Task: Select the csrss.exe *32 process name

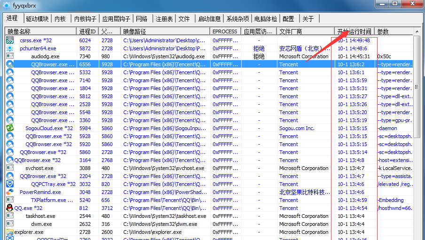Action: point(36,40)
